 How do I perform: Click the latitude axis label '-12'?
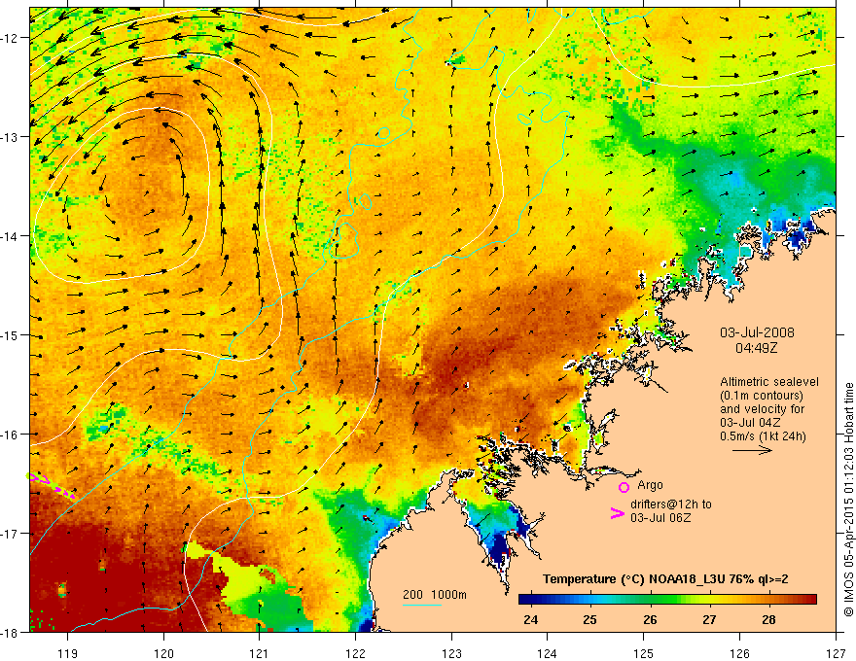tap(10, 38)
